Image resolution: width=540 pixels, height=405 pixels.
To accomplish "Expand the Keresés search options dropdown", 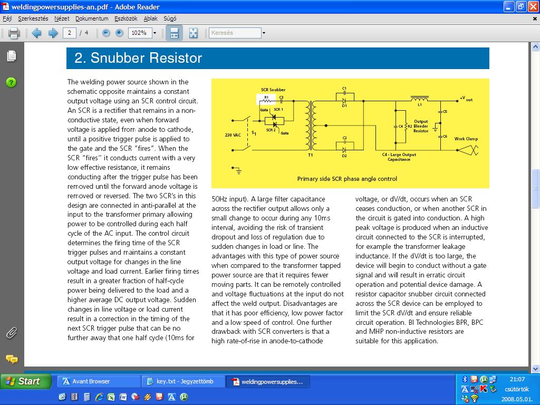I will click(x=264, y=33).
